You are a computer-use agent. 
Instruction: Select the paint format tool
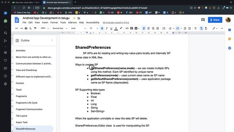click(x=35, y=28)
